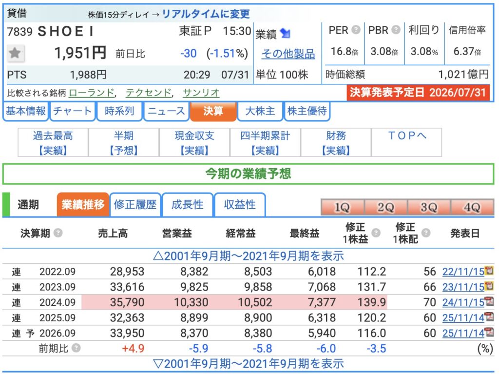This screenshot has width=499, height=374.
Task: Click the 10,330 operating profit cell
Action: click(x=191, y=302)
